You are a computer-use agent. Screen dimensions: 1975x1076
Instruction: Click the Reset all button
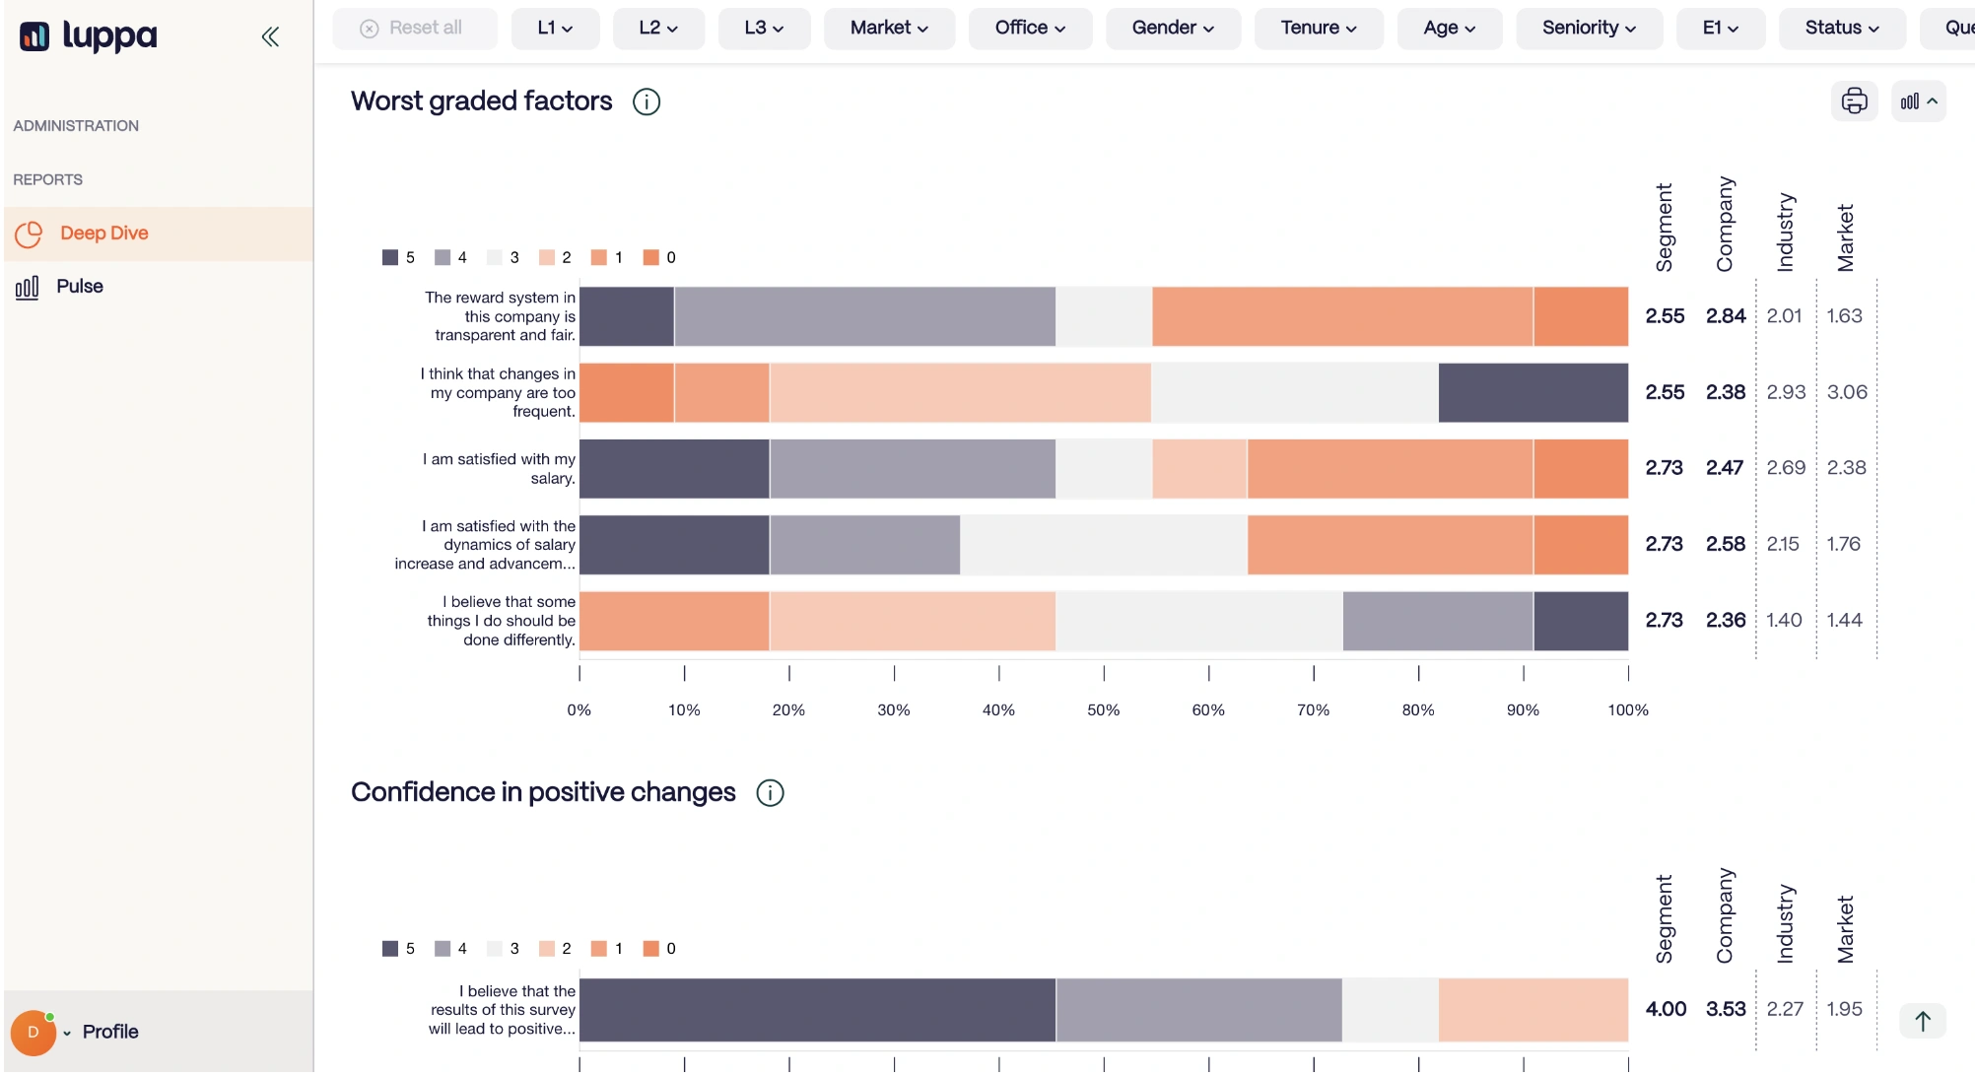[414, 28]
